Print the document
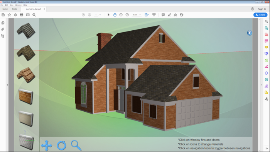 pyautogui.click(x=22, y=15)
